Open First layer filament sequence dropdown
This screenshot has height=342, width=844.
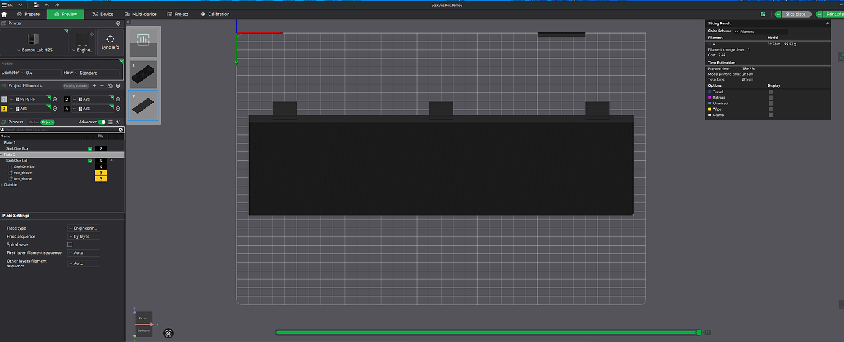point(84,253)
